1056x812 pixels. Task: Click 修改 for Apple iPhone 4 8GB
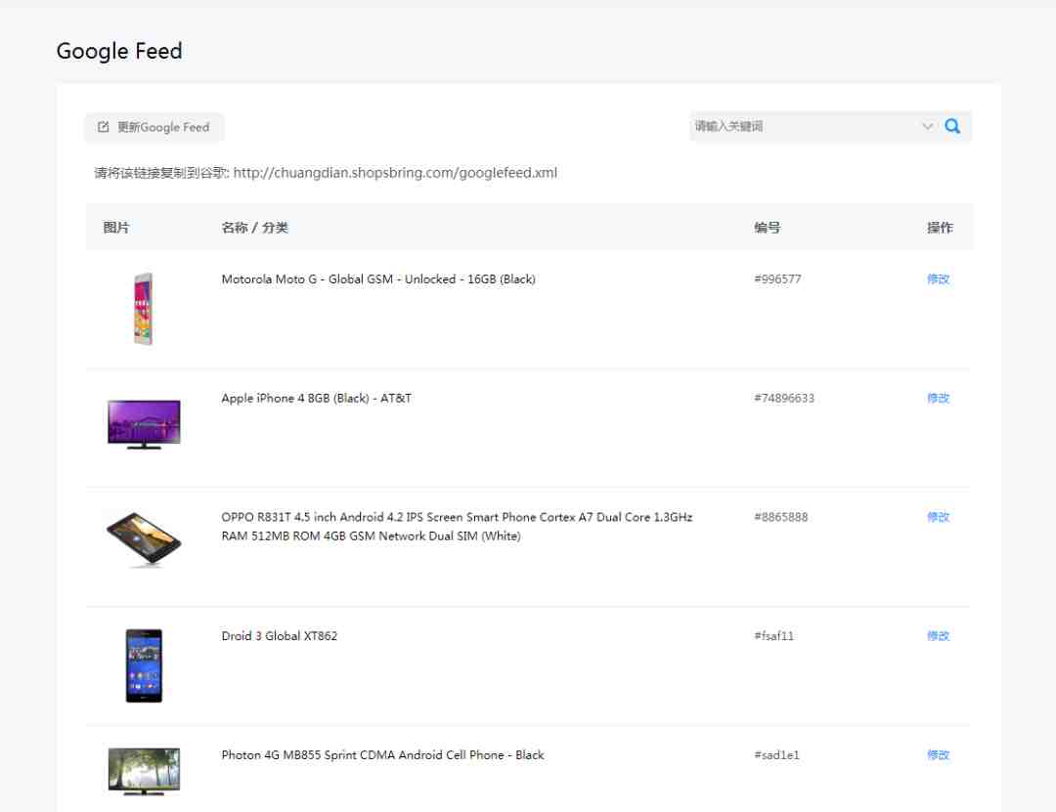click(938, 398)
